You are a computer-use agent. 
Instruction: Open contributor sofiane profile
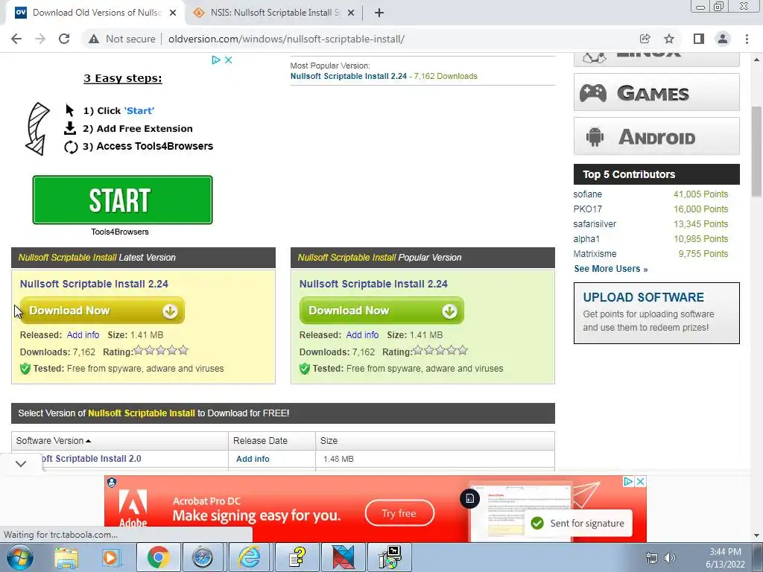tap(587, 194)
